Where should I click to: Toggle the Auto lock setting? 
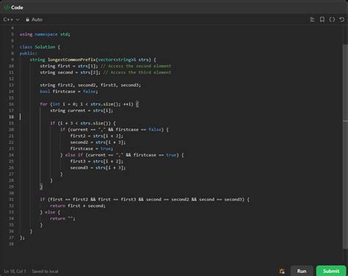pyautogui.click(x=34, y=20)
